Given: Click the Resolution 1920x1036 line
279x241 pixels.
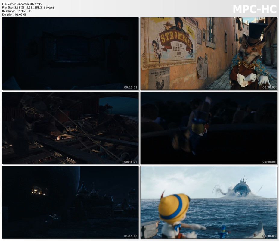Looking at the screenshot, I should tap(17, 11).
